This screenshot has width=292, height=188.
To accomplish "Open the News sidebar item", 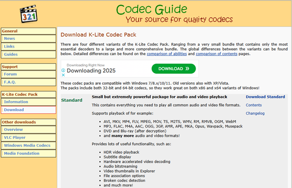I will click(9, 39).
